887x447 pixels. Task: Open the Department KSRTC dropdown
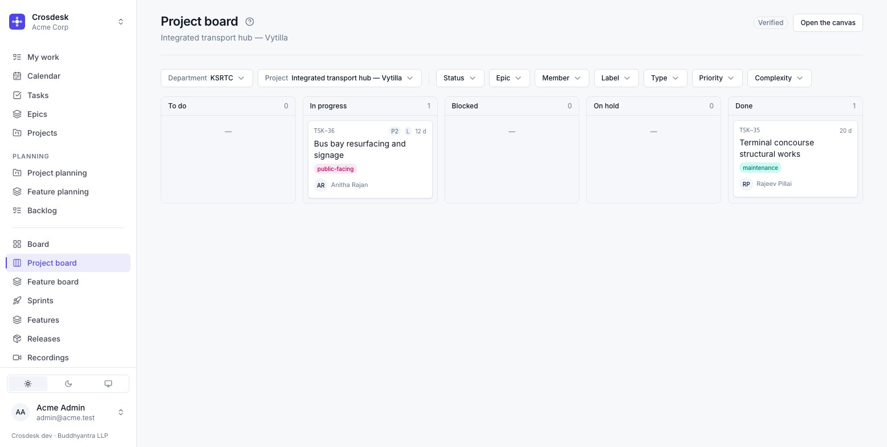coord(207,78)
